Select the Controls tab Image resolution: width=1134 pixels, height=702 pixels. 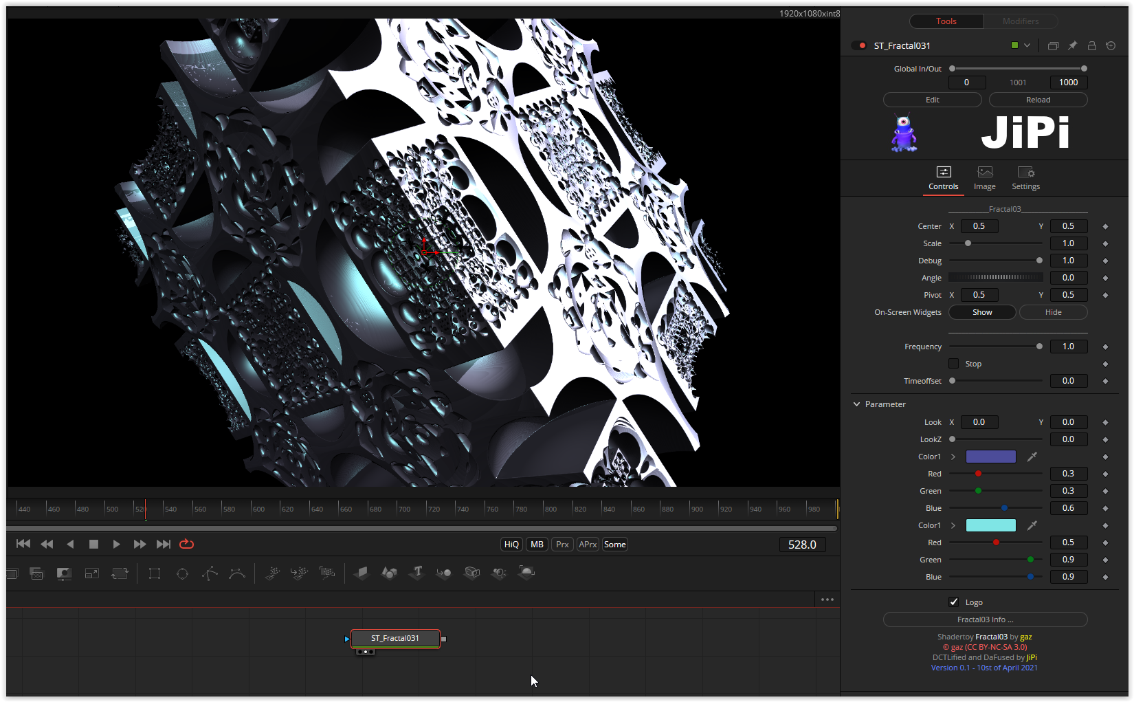point(944,179)
